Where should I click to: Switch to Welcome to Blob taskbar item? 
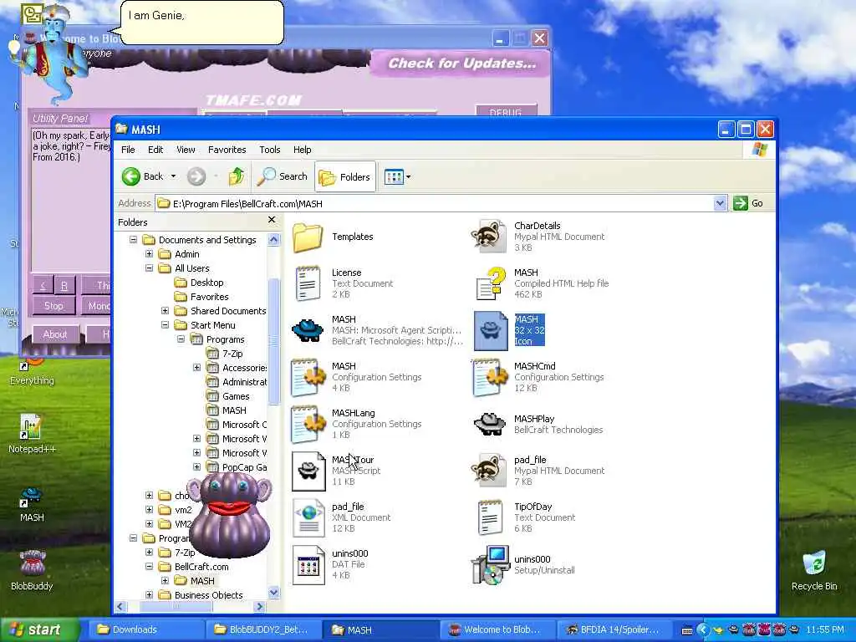pyautogui.click(x=497, y=629)
